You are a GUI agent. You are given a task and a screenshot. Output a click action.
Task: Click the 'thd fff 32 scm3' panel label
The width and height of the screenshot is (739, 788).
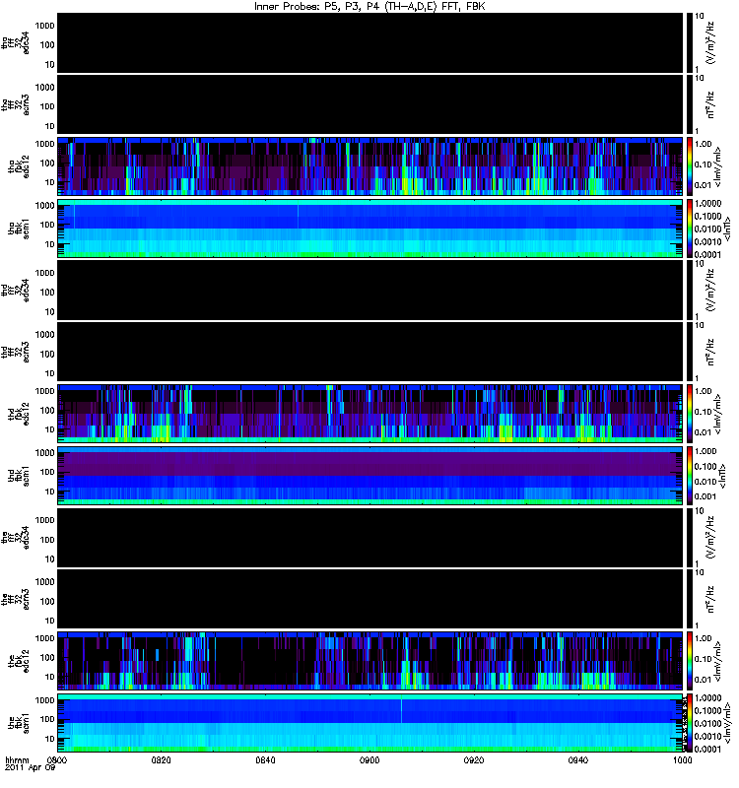pos(16,353)
